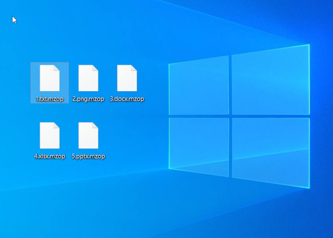Select the 2.png.mzop file icon
This screenshot has height=238, width=333.
[x=88, y=78]
